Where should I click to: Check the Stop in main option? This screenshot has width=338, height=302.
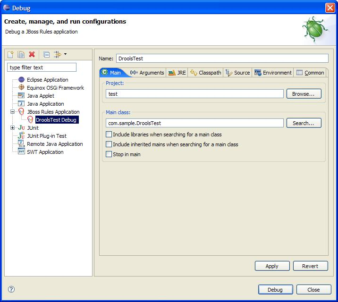(109, 154)
